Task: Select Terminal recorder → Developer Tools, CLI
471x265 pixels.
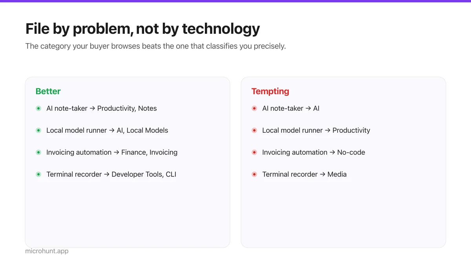Action: click(111, 174)
